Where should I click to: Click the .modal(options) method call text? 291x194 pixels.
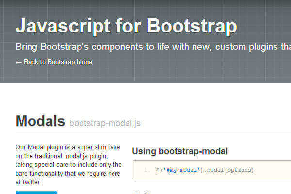tap(226, 170)
